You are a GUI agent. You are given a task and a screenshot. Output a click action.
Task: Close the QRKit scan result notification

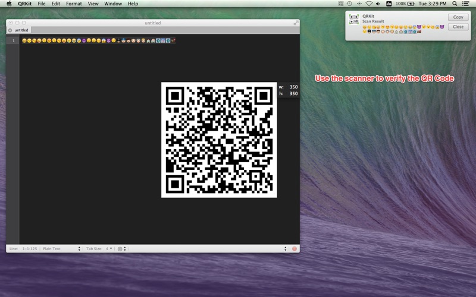[x=458, y=27]
